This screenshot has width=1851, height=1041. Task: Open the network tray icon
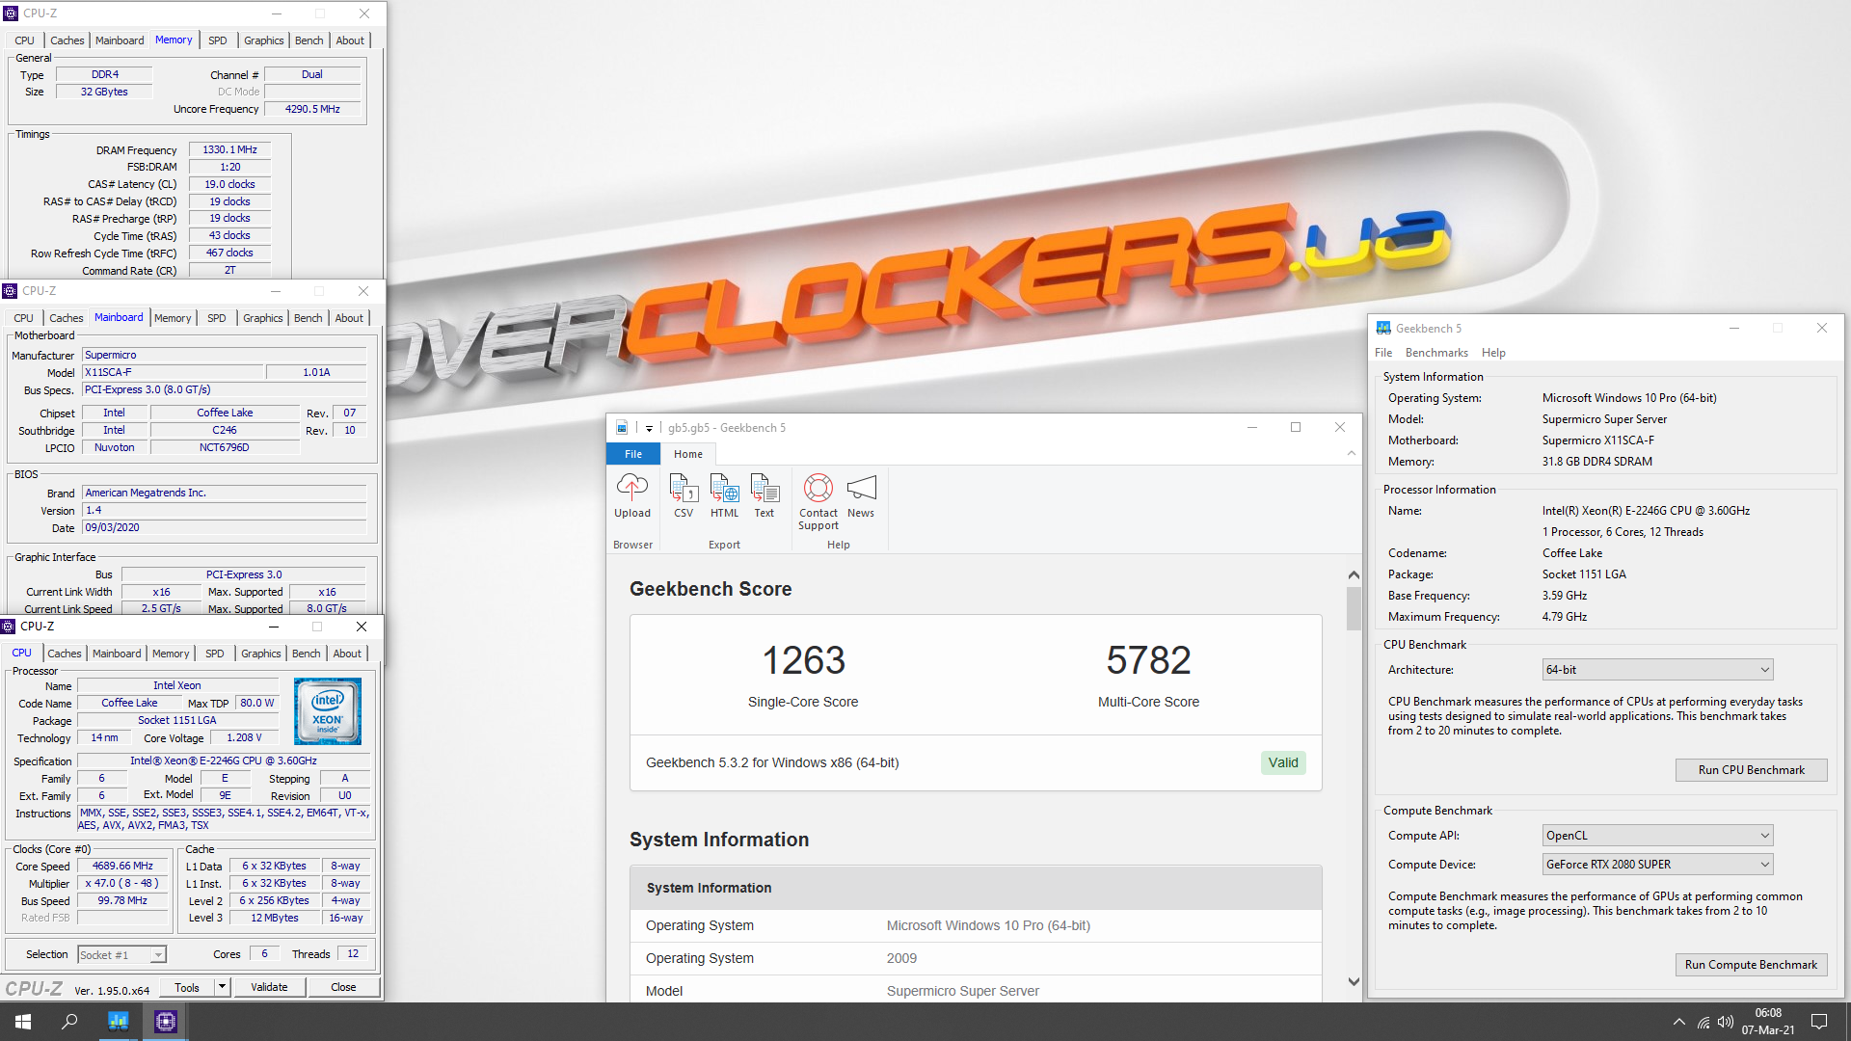click(1703, 1022)
